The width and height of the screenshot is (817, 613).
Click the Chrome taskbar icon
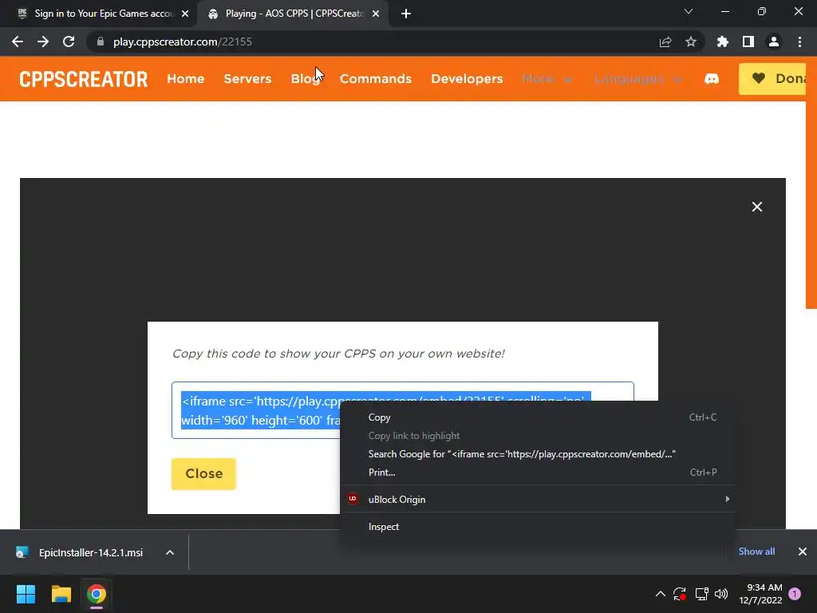click(x=97, y=594)
